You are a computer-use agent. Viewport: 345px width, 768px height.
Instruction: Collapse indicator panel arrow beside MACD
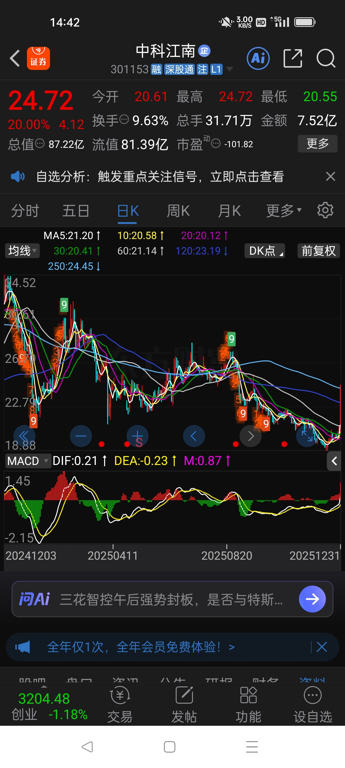point(334,461)
